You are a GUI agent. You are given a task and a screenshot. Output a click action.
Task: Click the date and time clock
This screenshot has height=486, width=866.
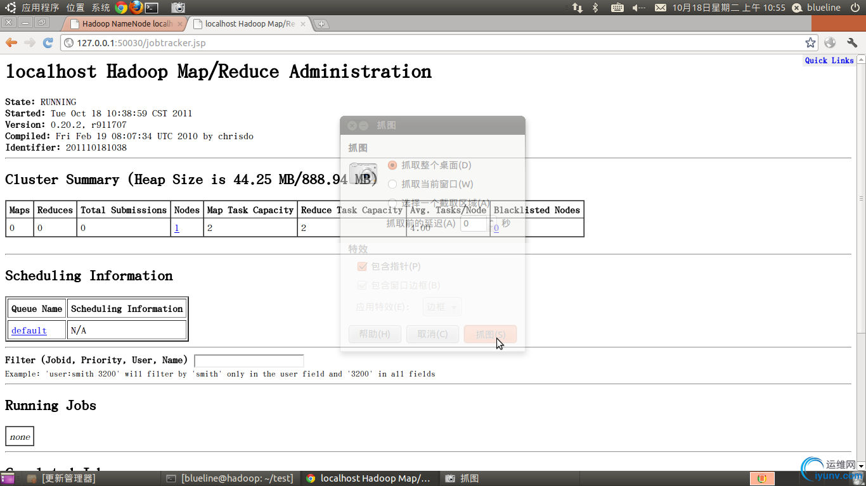coord(729,8)
